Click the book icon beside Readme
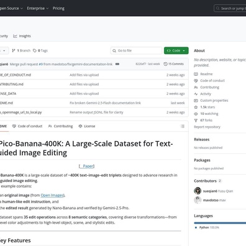 coord(196,74)
